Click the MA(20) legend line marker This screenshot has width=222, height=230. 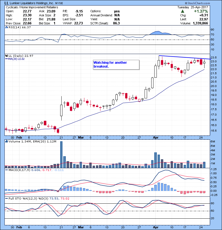[6, 59]
